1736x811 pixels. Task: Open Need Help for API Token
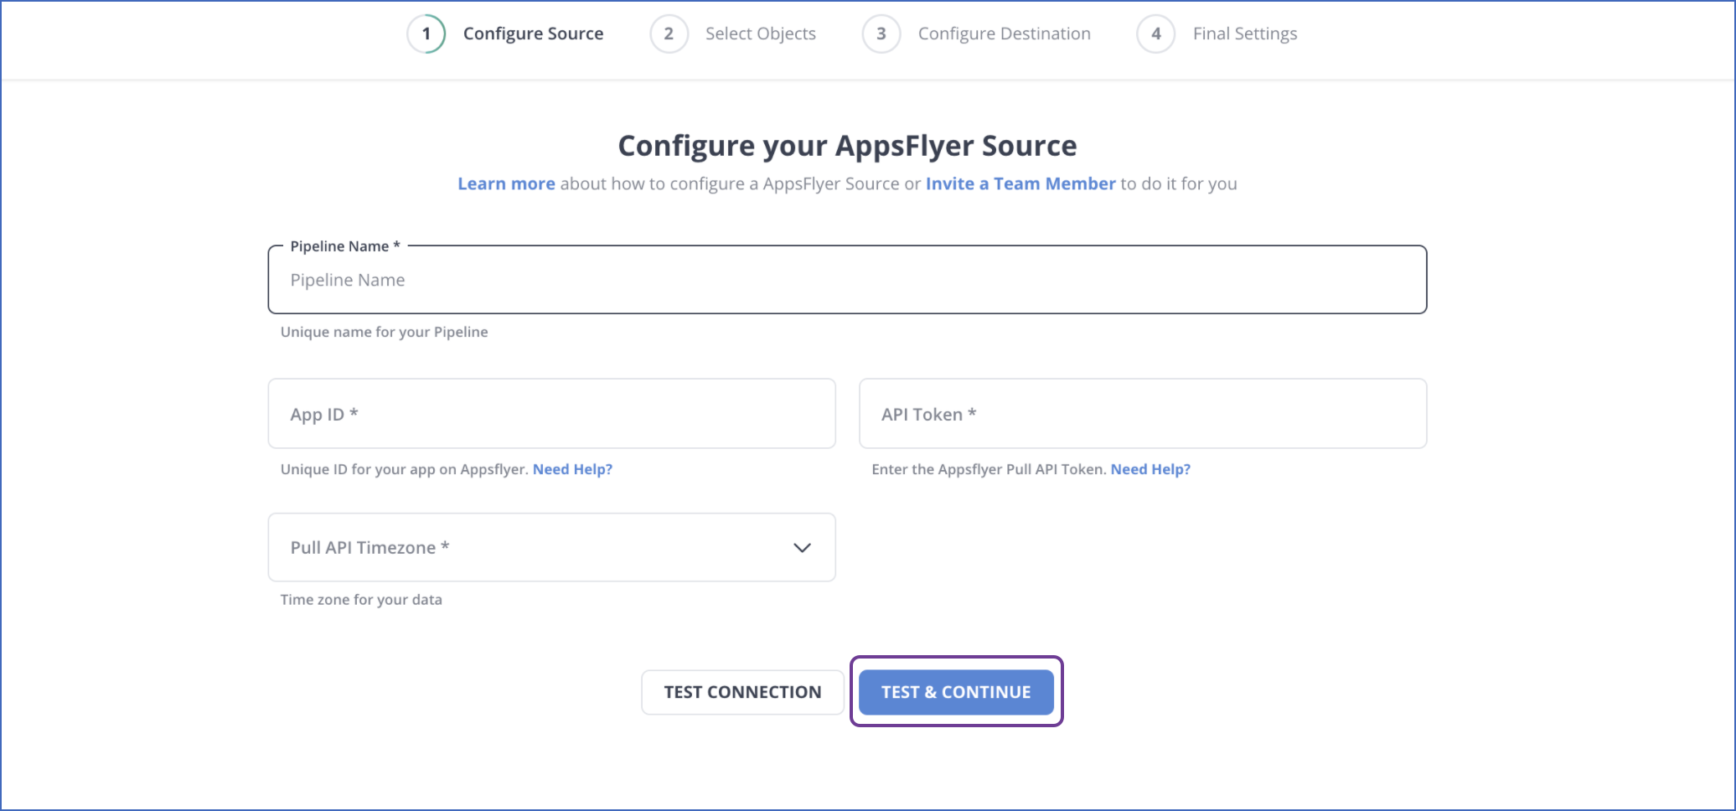pos(1150,469)
